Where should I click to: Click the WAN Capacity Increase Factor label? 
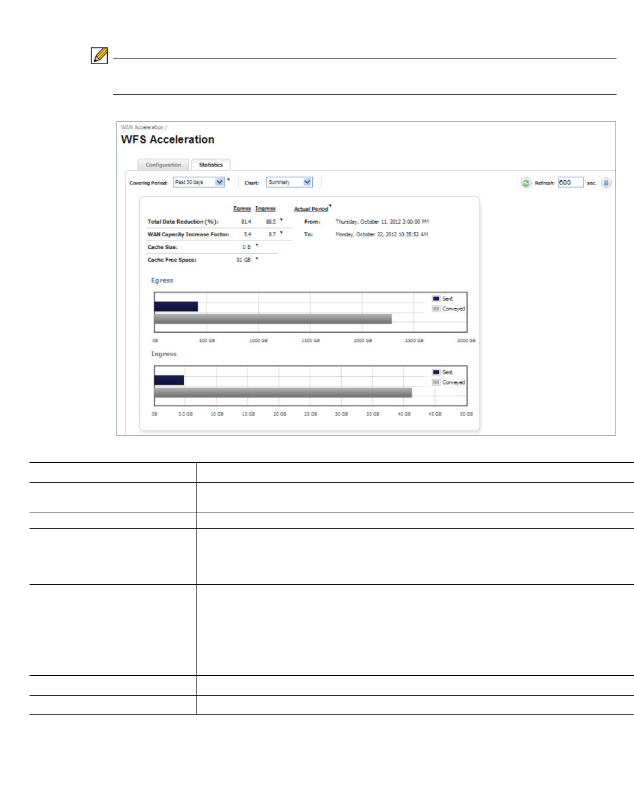(x=188, y=235)
